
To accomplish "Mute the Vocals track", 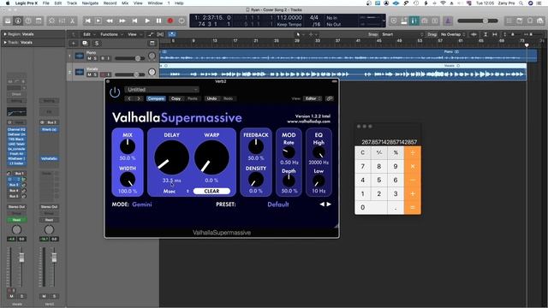I will [89, 74].
